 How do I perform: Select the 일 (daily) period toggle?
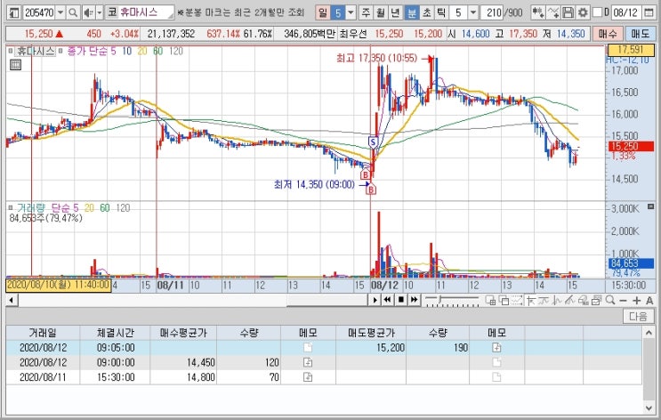[322, 12]
